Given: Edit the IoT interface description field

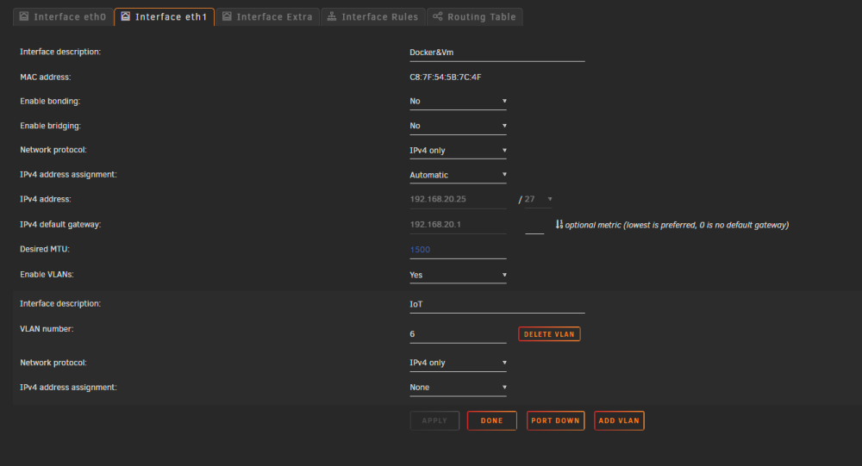Looking at the screenshot, I should pyautogui.click(x=497, y=304).
